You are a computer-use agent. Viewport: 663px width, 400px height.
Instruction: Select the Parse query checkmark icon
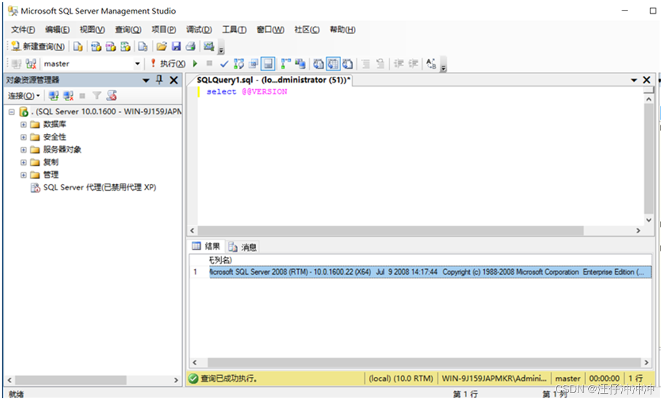[x=225, y=64]
